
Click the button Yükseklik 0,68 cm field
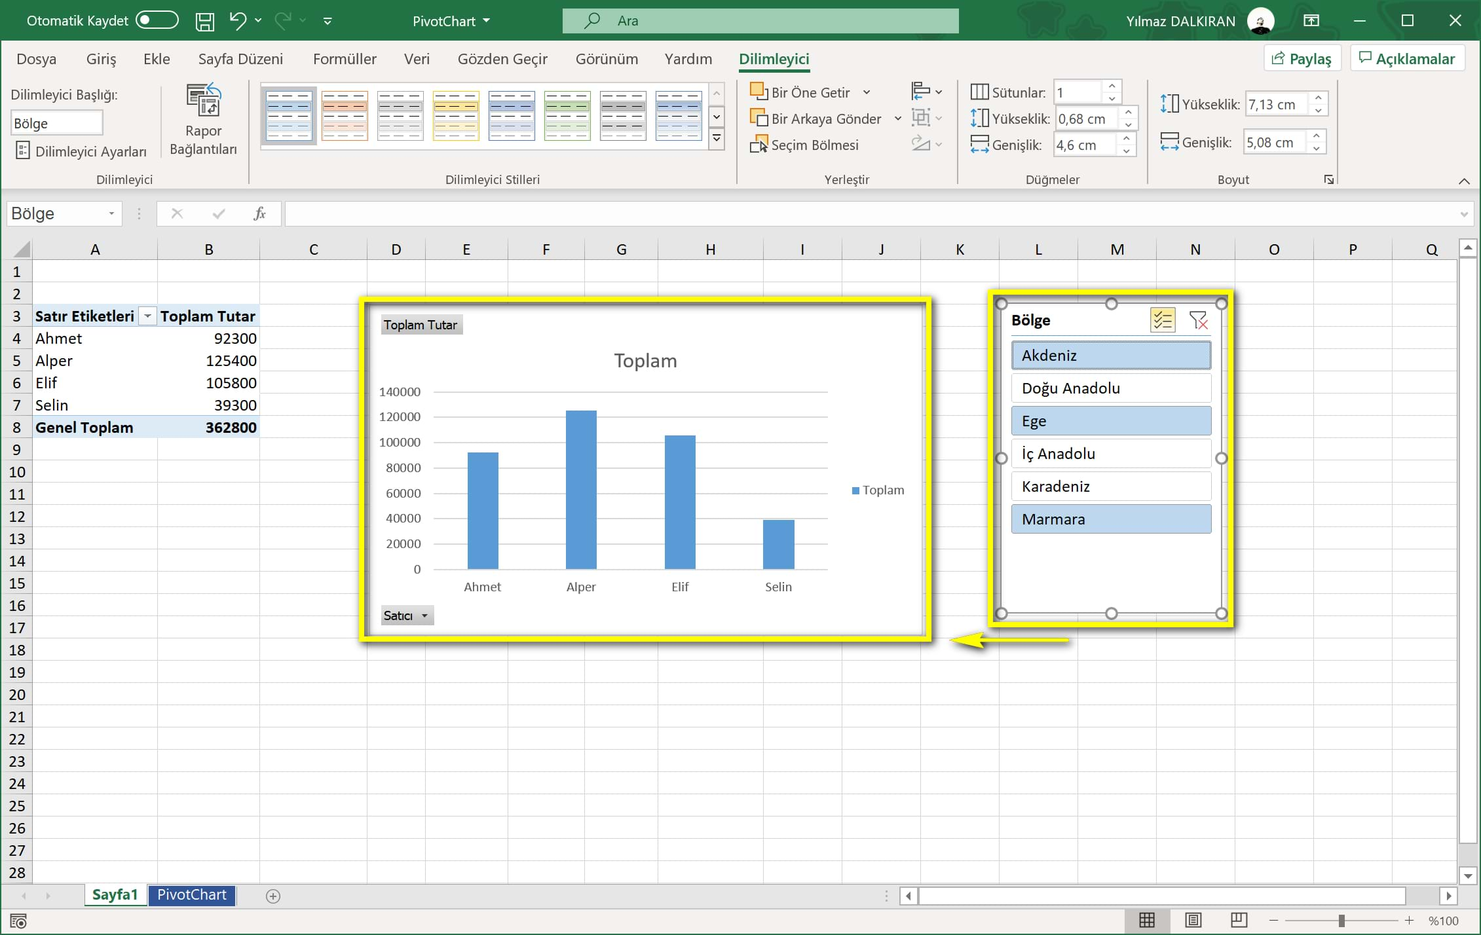pyautogui.click(x=1087, y=119)
